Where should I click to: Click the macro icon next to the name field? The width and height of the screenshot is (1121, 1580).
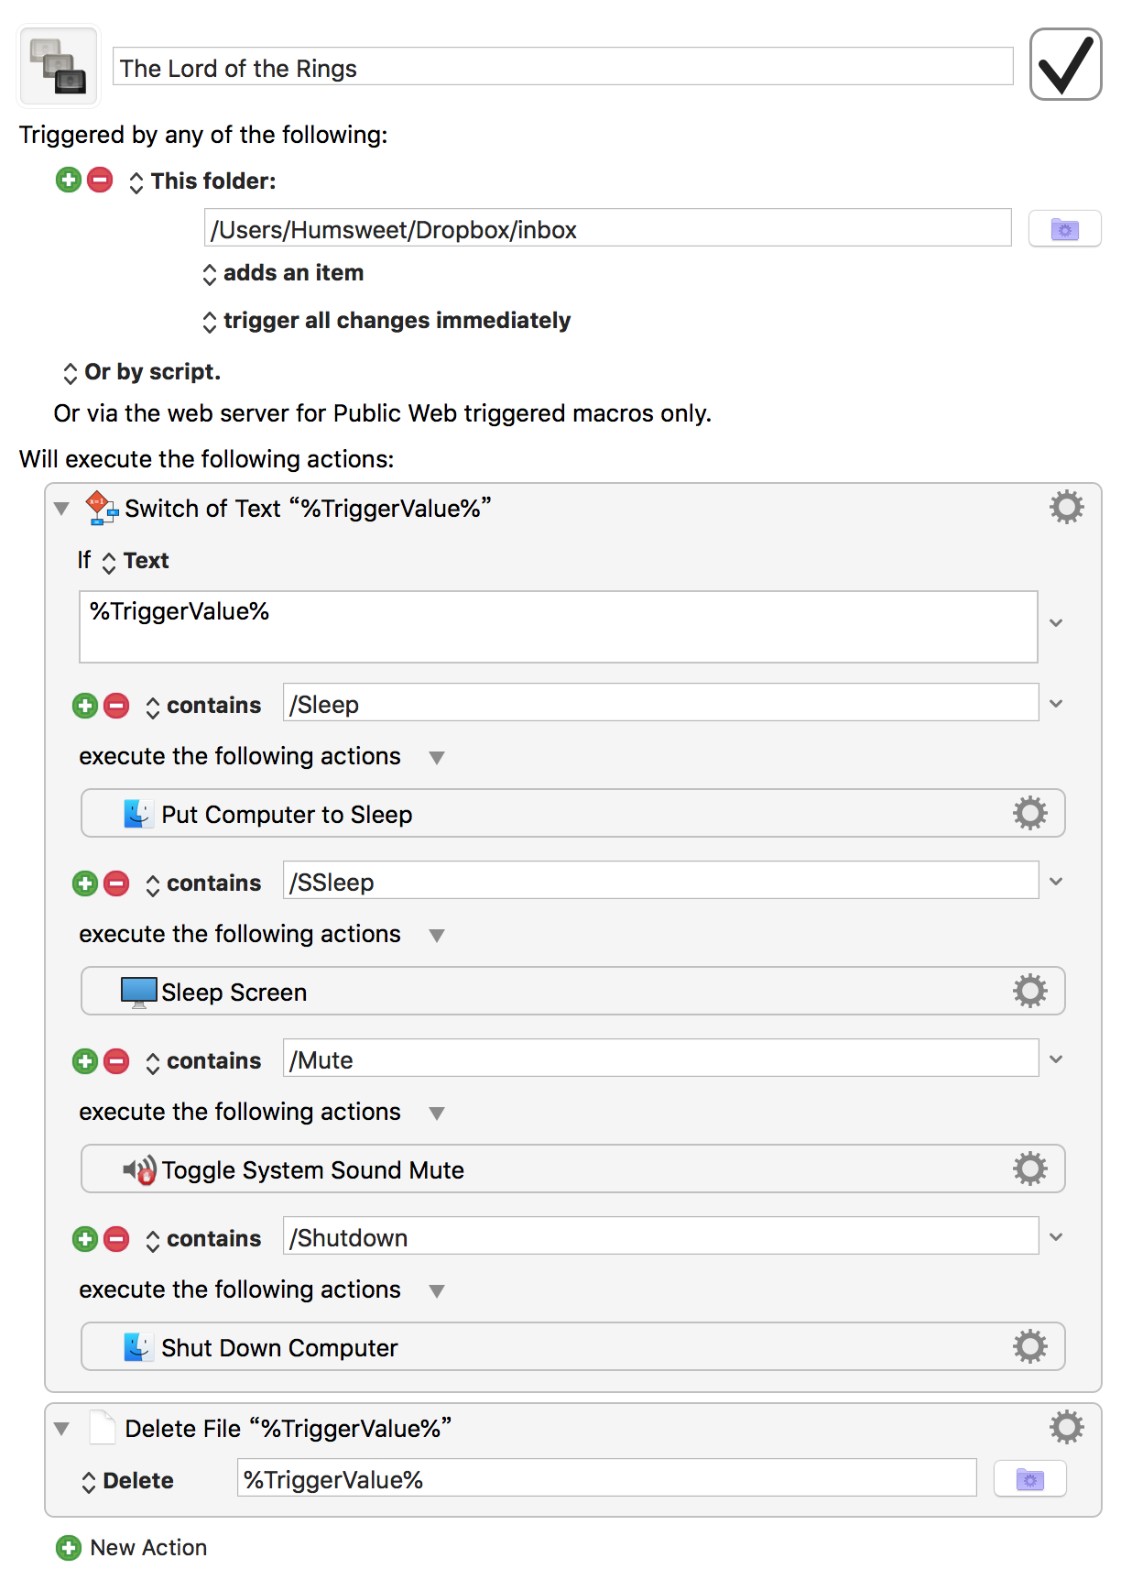tap(59, 66)
